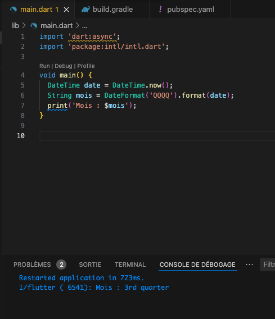Open the three-dots overflow menu in panel header
This screenshot has width=275, height=319.
[249, 265]
